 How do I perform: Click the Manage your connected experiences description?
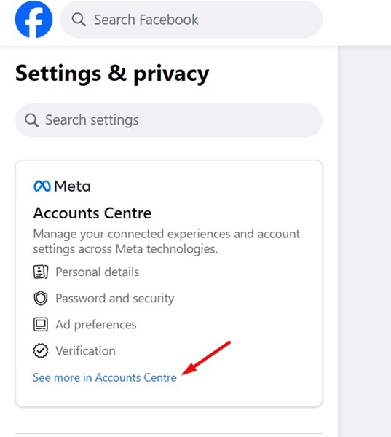pyautogui.click(x=167, y=241)
